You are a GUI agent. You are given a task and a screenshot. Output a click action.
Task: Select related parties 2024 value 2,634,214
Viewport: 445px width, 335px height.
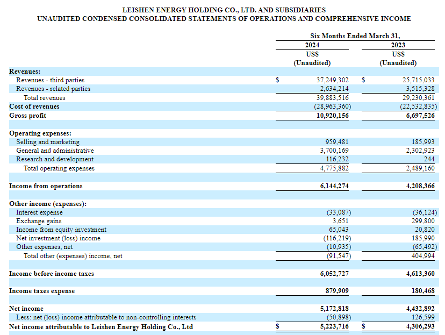click(334, 89)
